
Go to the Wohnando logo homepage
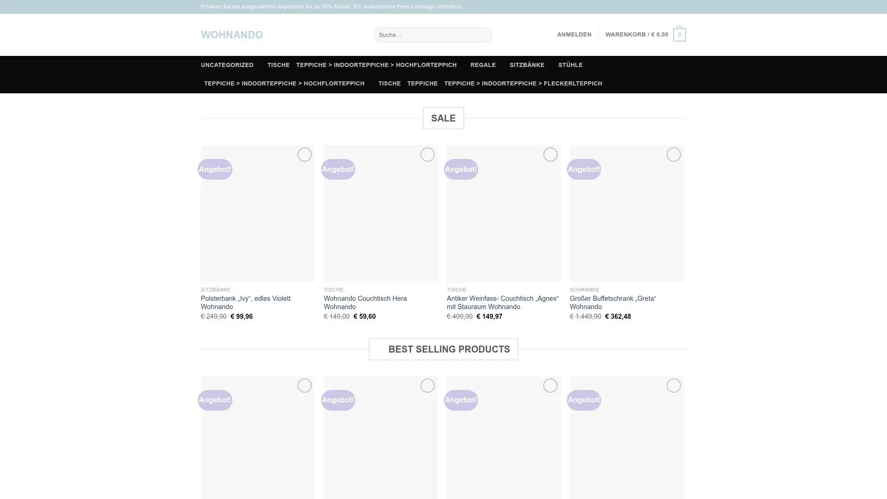point(231,35)
